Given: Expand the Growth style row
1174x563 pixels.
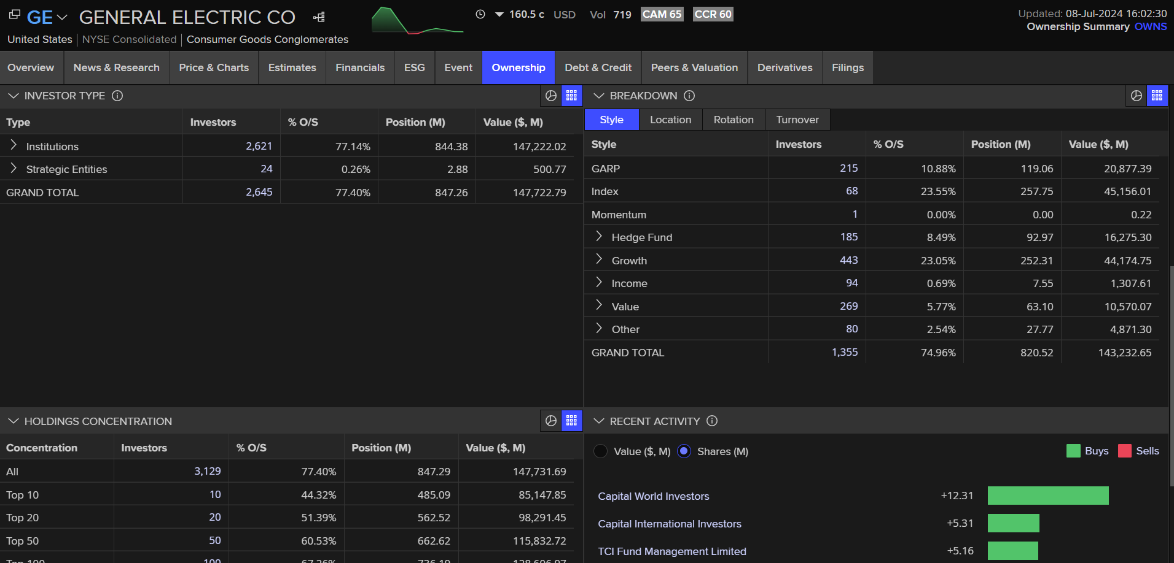Looking at the screenshot, I should coord(599,259).
